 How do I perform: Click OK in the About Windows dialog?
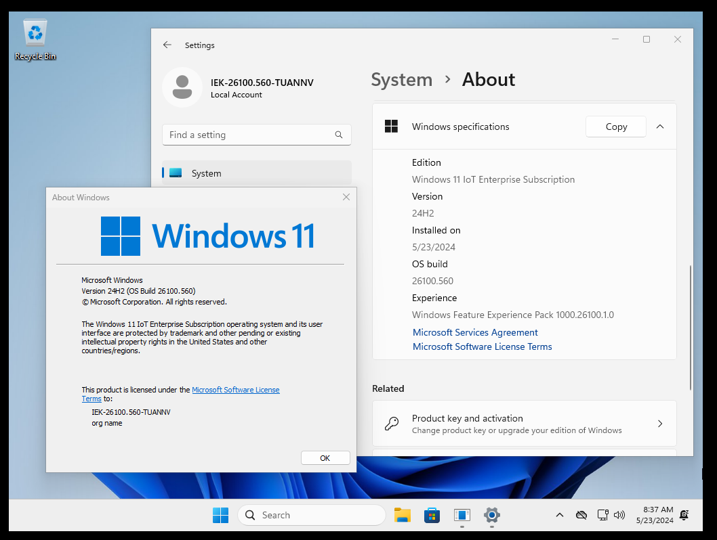coord(325,458)
